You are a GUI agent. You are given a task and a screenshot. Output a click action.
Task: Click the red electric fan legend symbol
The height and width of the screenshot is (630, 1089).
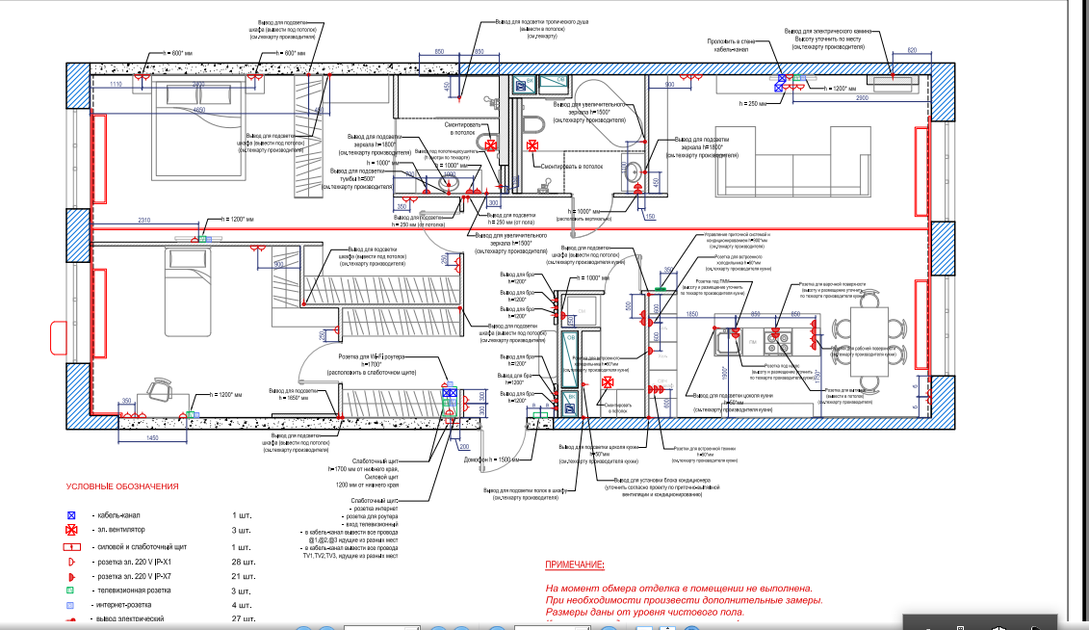(x=71, y=531)
